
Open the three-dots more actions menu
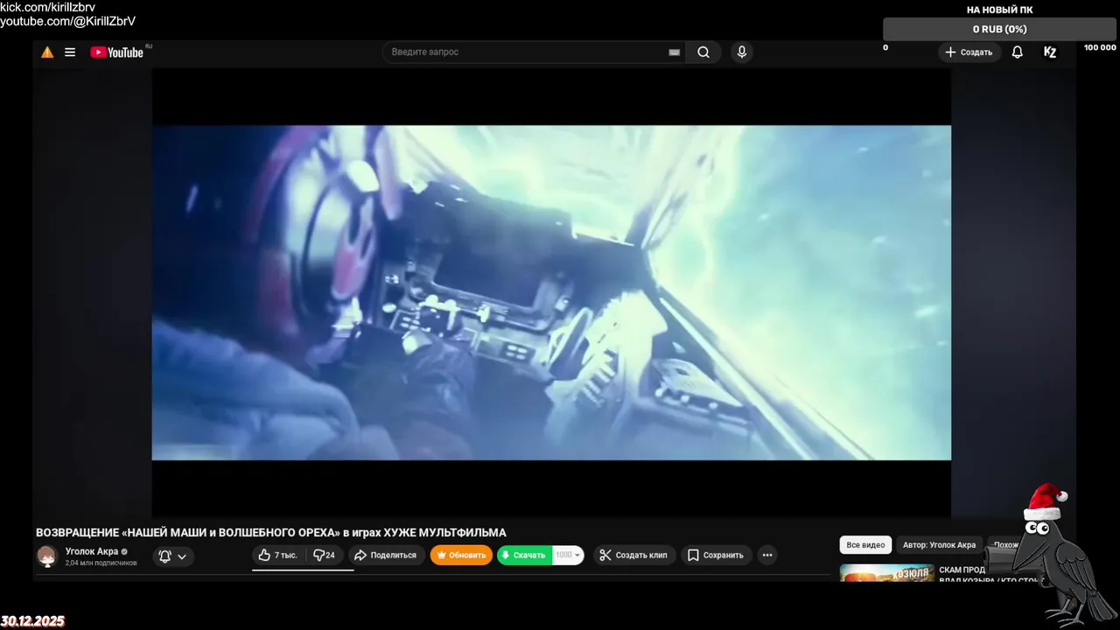[767, 556]
